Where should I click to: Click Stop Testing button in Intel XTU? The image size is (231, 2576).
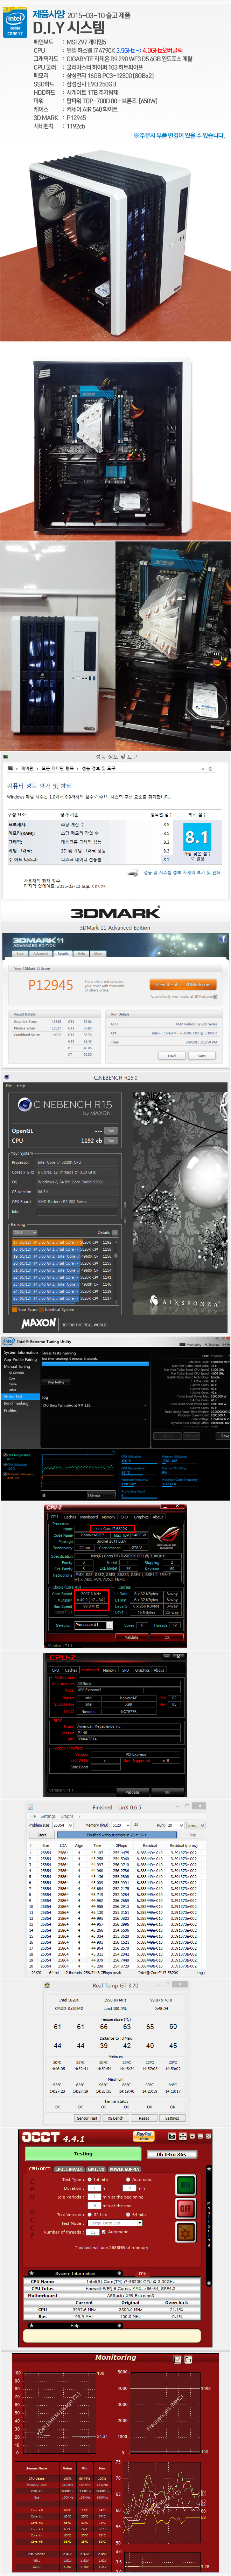[x=56, y=1382]
